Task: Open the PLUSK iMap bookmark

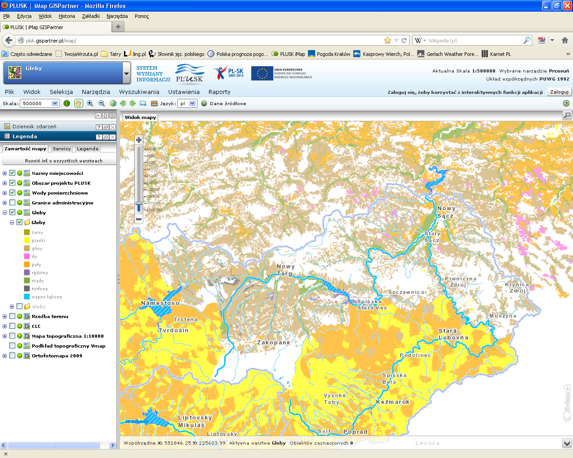Action: [288, 54]
